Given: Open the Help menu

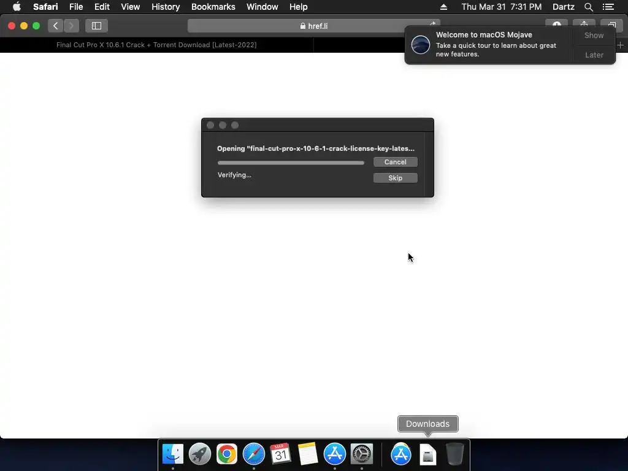Looking at the screenshot, I should pos(299,7).
